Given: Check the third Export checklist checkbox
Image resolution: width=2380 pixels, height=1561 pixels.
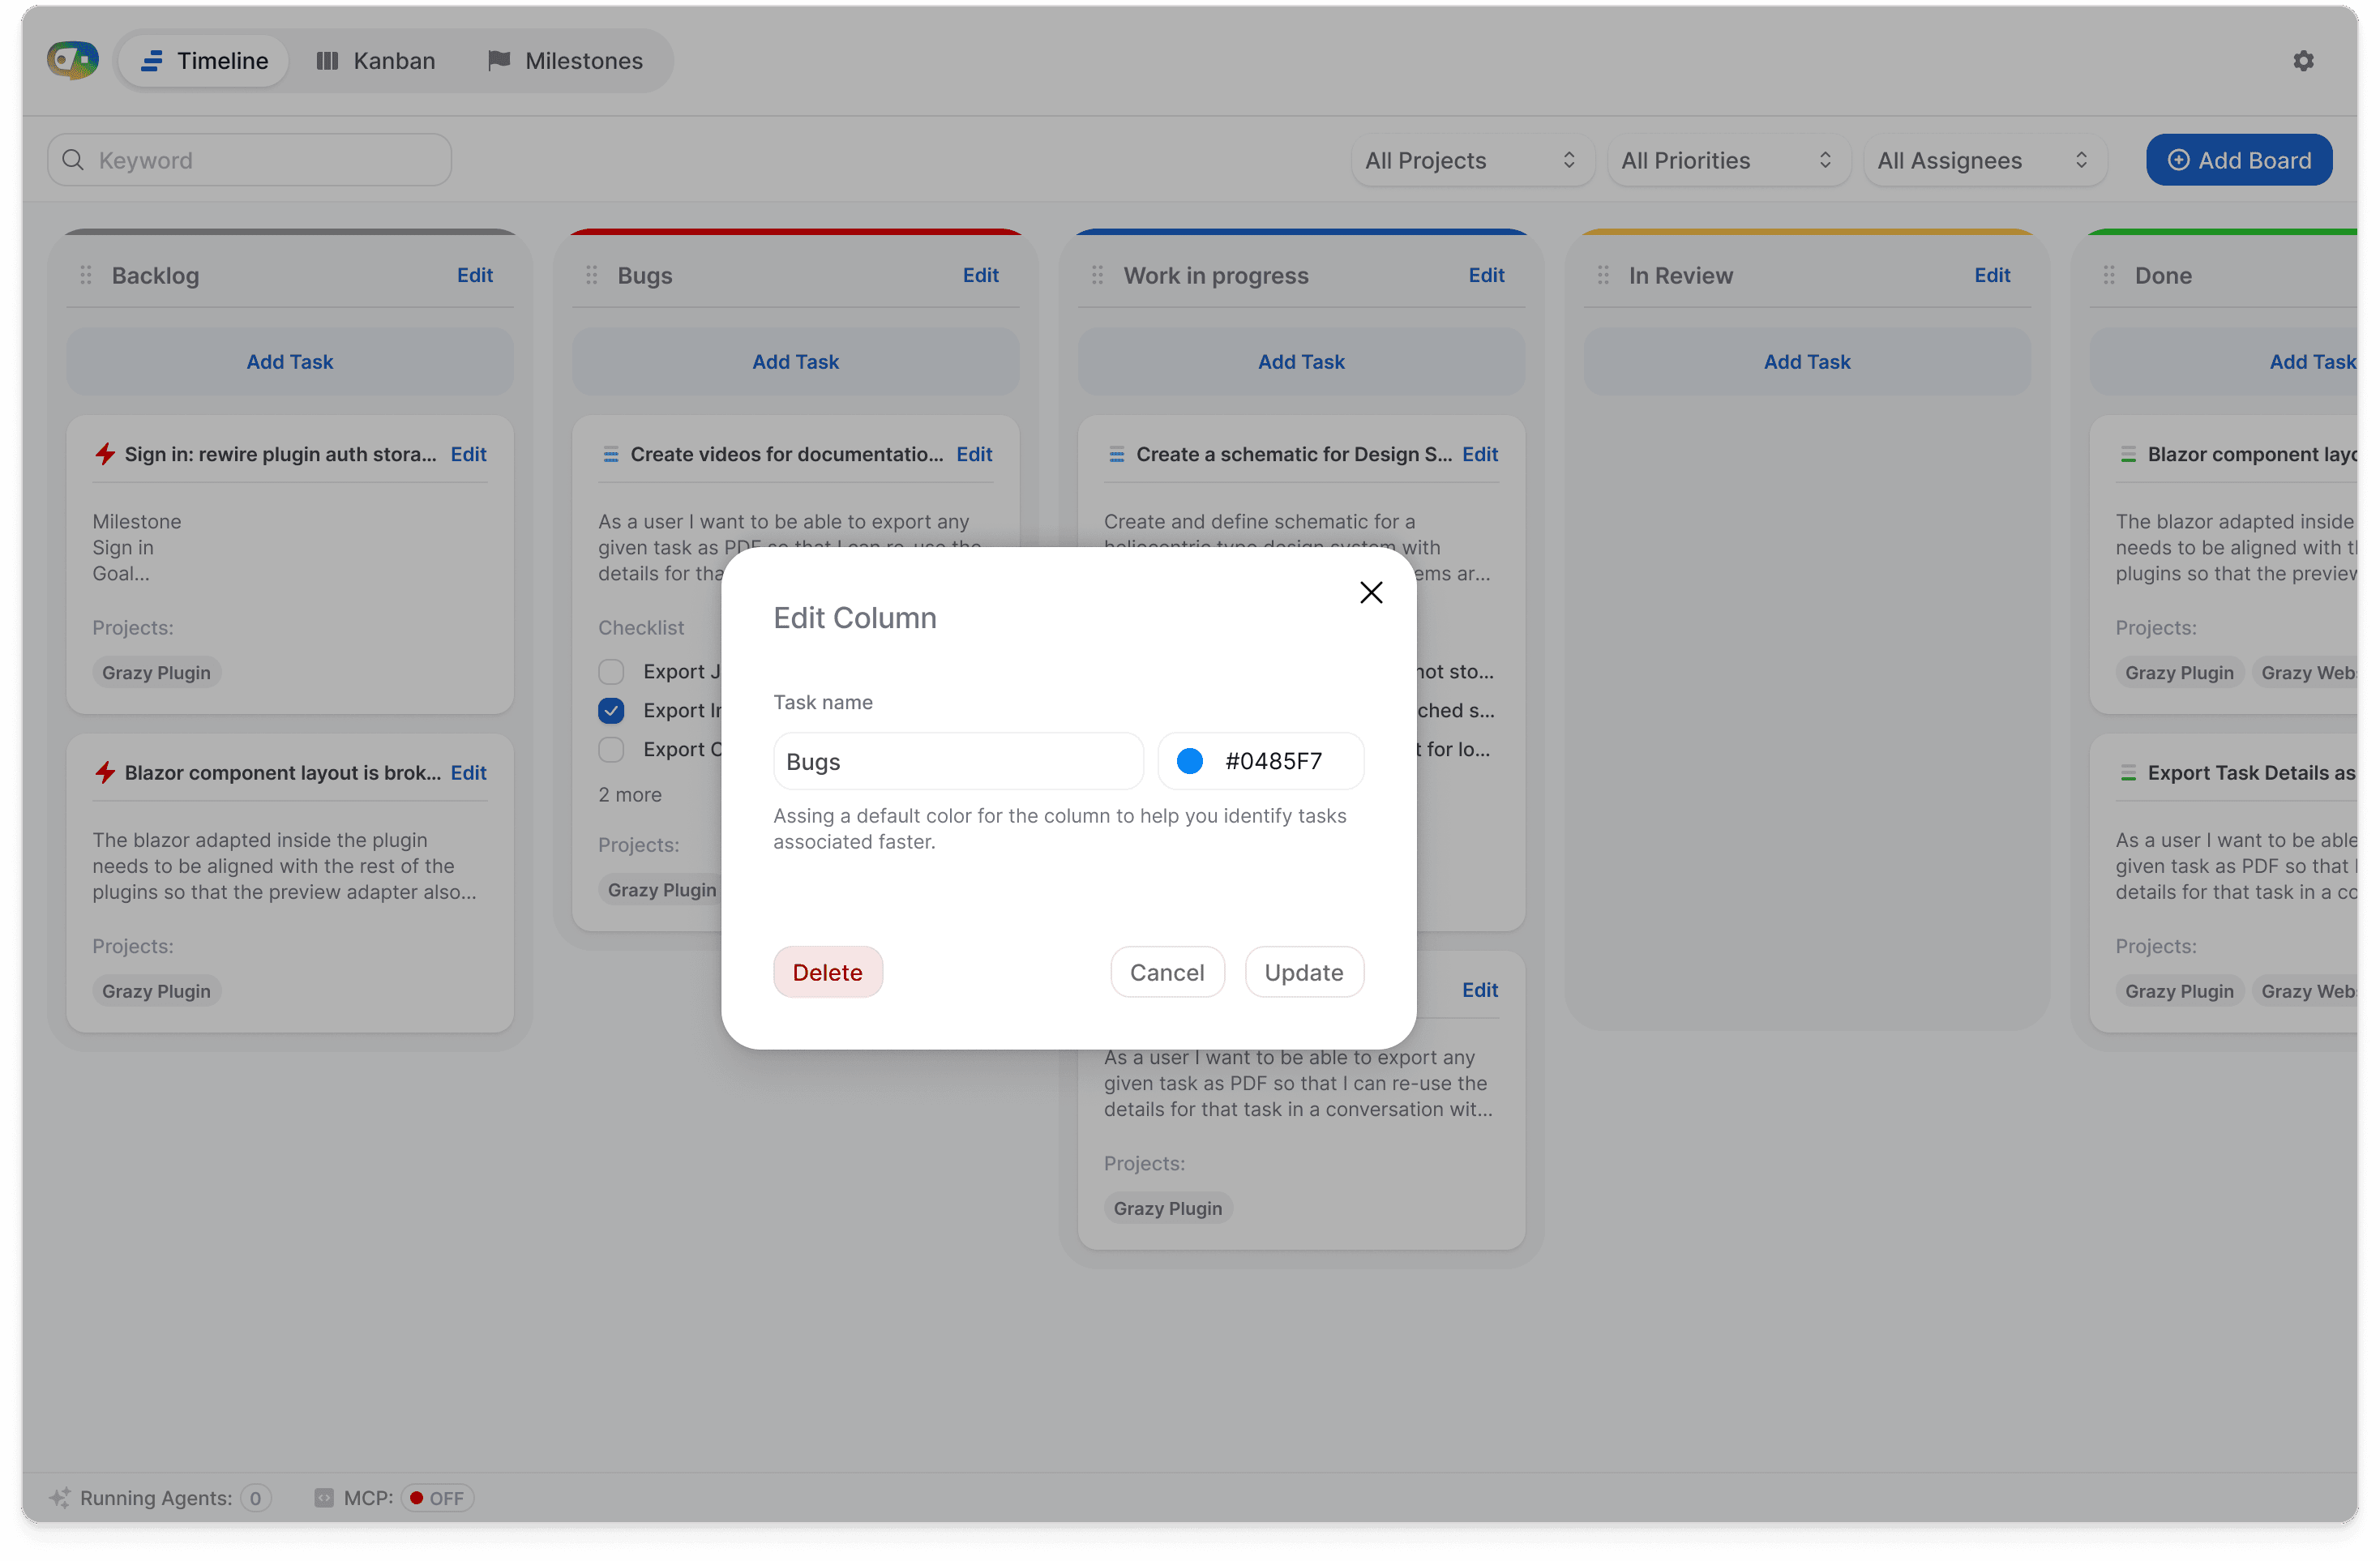Looking at the screenshot, I should click(x=611, y=750).
